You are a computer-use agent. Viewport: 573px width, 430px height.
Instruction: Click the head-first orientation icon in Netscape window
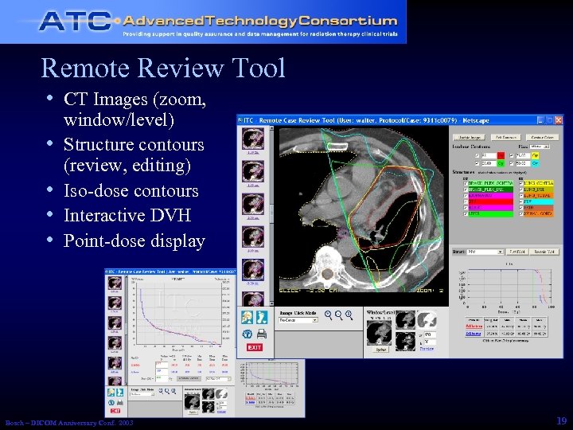coord(247,318)
